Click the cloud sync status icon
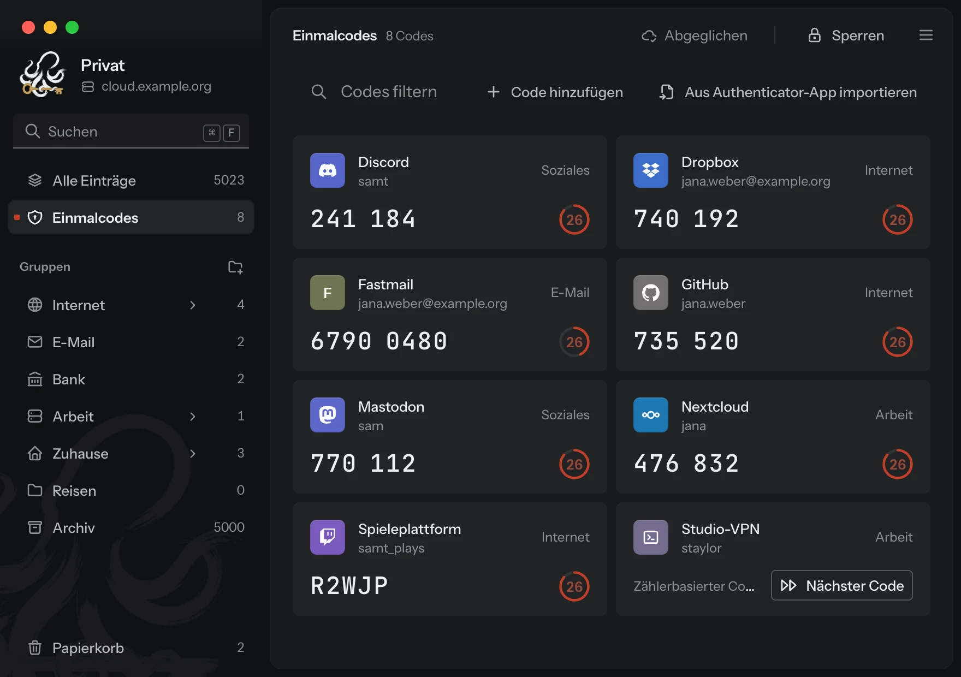Screen dimensions: 961x677 [x=649, y=36]
